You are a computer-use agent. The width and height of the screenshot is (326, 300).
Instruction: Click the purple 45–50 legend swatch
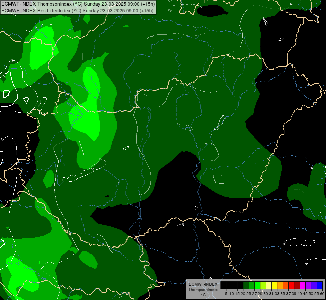tap(308, 285)
